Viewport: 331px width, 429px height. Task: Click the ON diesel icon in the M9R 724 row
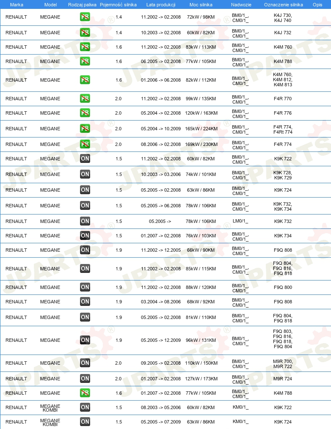(x=85, y=379)
